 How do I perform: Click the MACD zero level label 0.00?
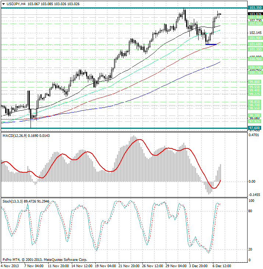coord(252,182)
